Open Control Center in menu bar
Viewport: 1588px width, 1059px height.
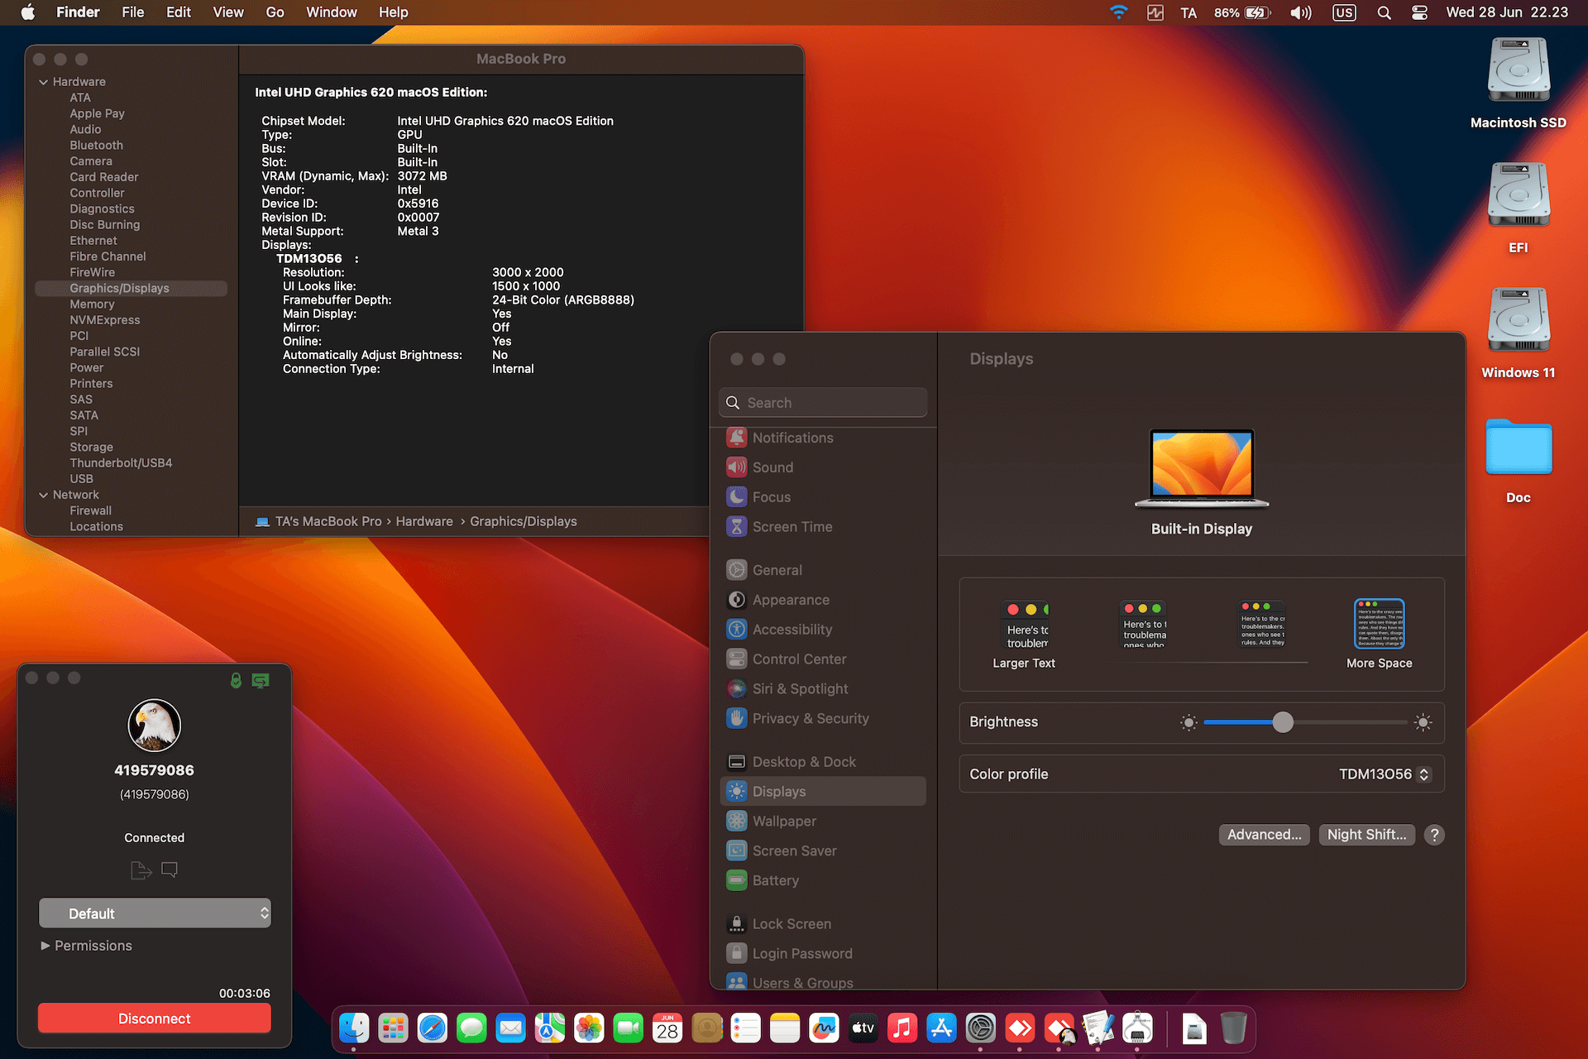[1420, 12]
